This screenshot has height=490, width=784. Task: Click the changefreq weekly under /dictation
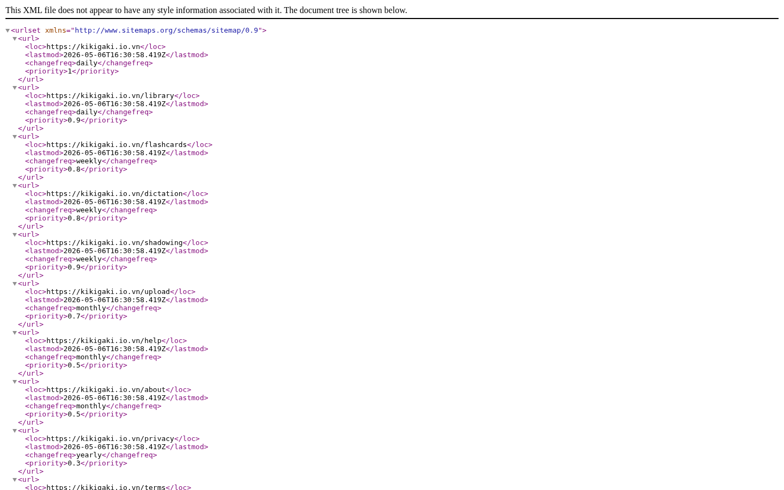click(89, 210)
